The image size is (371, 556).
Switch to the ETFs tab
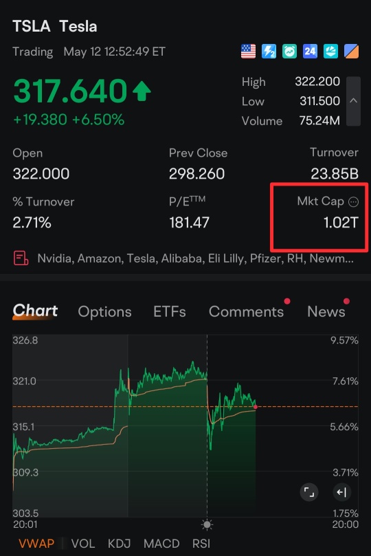click(x=170, y=312)
